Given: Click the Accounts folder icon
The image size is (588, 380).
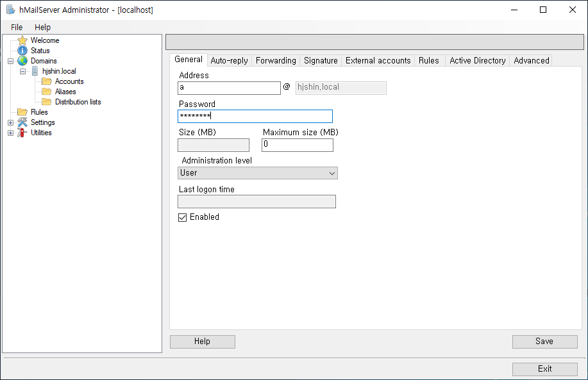Looking at the screenshot, I should tap(47, 81).
